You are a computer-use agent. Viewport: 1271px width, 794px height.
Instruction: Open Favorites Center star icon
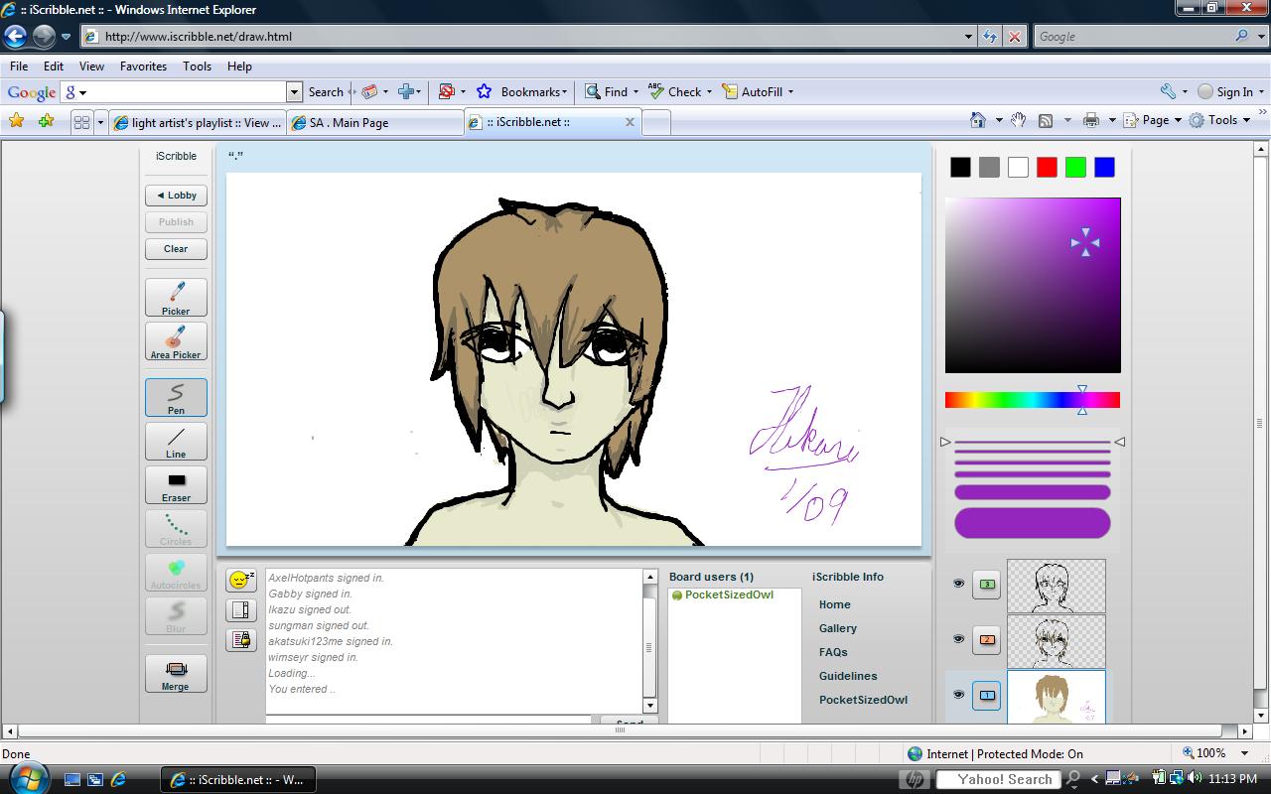17,121
